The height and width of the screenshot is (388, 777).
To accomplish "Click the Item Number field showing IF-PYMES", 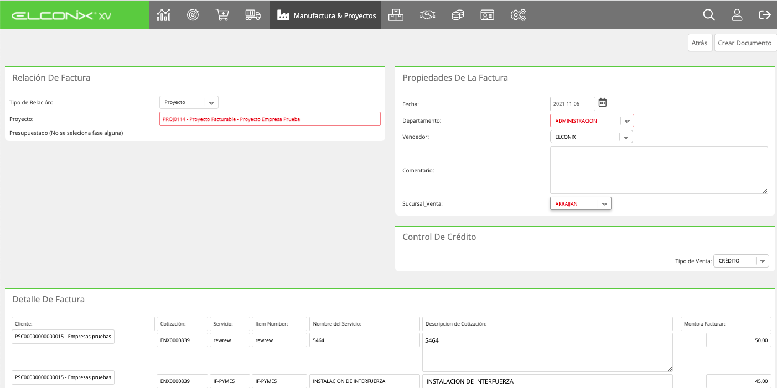I will coord(279,381).
